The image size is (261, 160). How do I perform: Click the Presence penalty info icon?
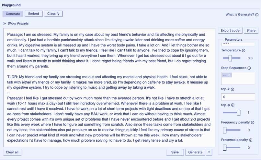point(251,140)
